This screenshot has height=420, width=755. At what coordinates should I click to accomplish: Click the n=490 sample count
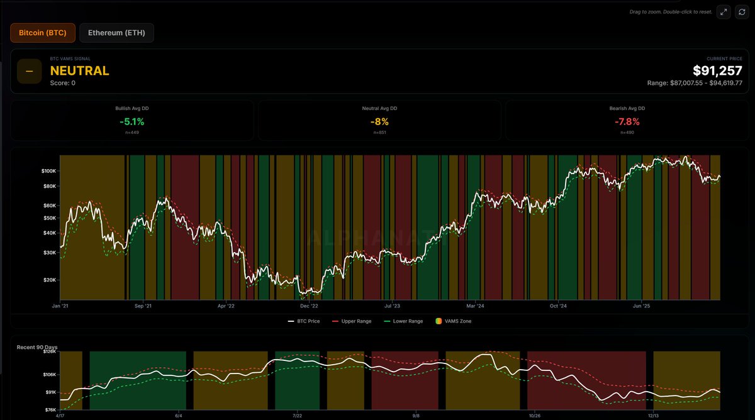(x=627, y=133)
